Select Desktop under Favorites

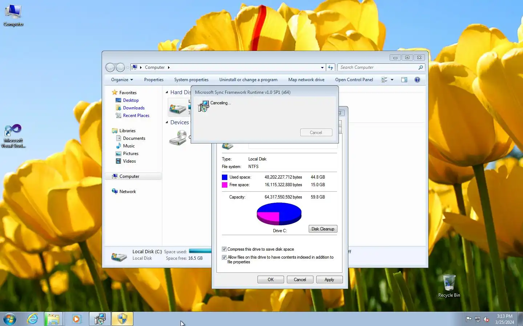[131, 100]
